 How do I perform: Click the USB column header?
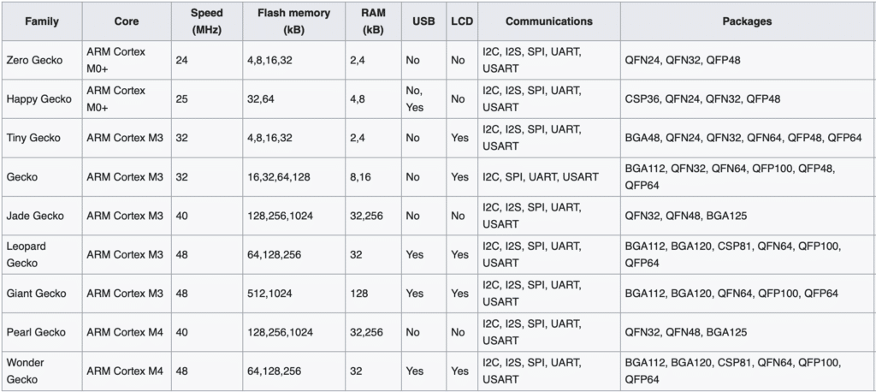423,21
